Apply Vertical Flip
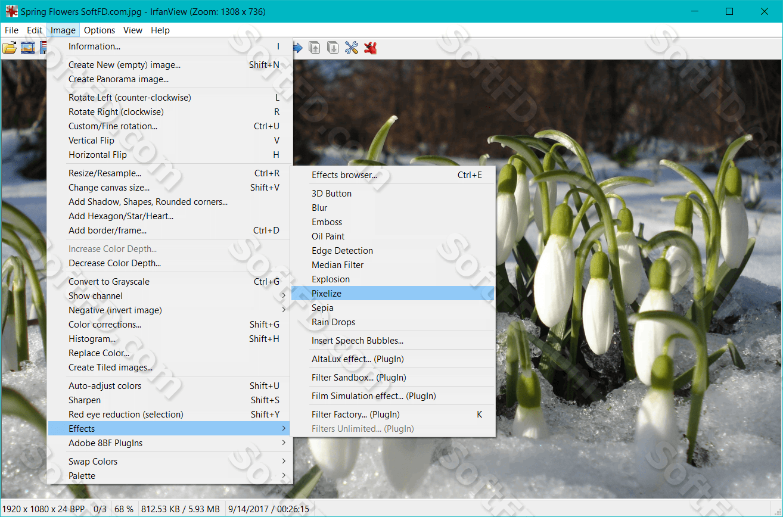The height and width of the screenshot is (517, 783). (170, 141)
